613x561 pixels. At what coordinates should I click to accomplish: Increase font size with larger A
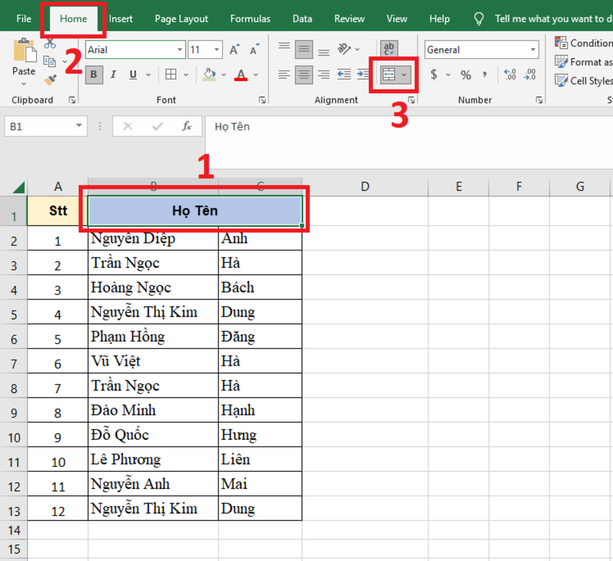[234, 50]
